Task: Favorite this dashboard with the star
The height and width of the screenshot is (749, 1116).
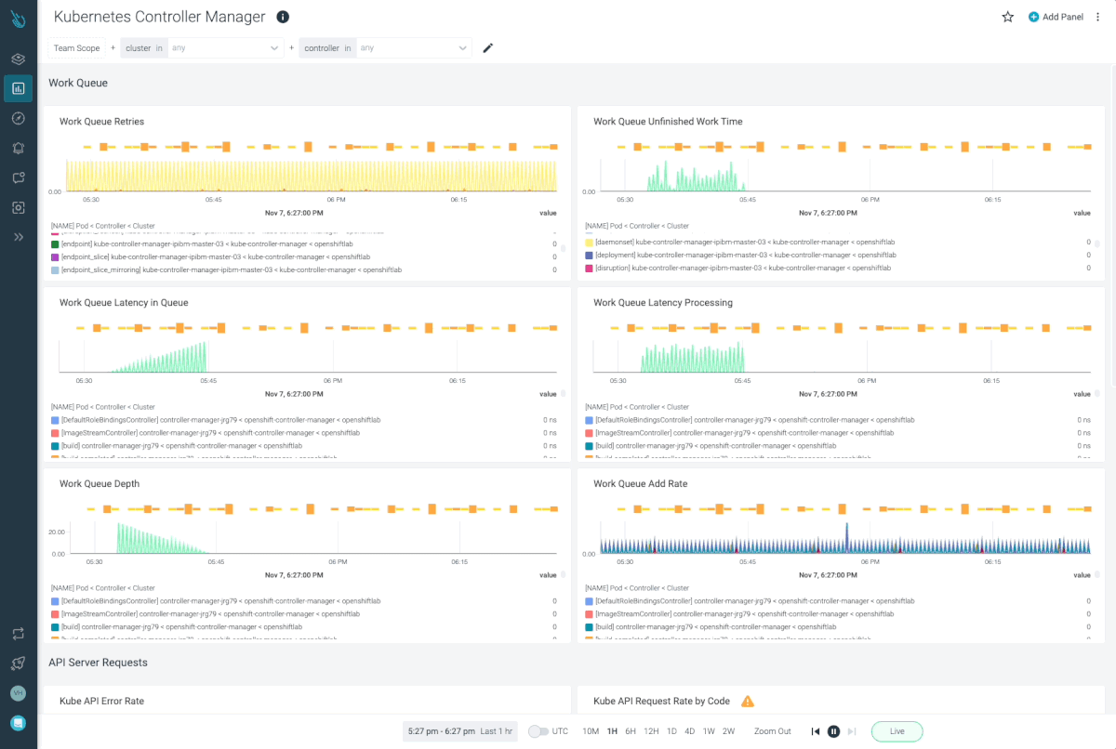Action: [1007, 17]
